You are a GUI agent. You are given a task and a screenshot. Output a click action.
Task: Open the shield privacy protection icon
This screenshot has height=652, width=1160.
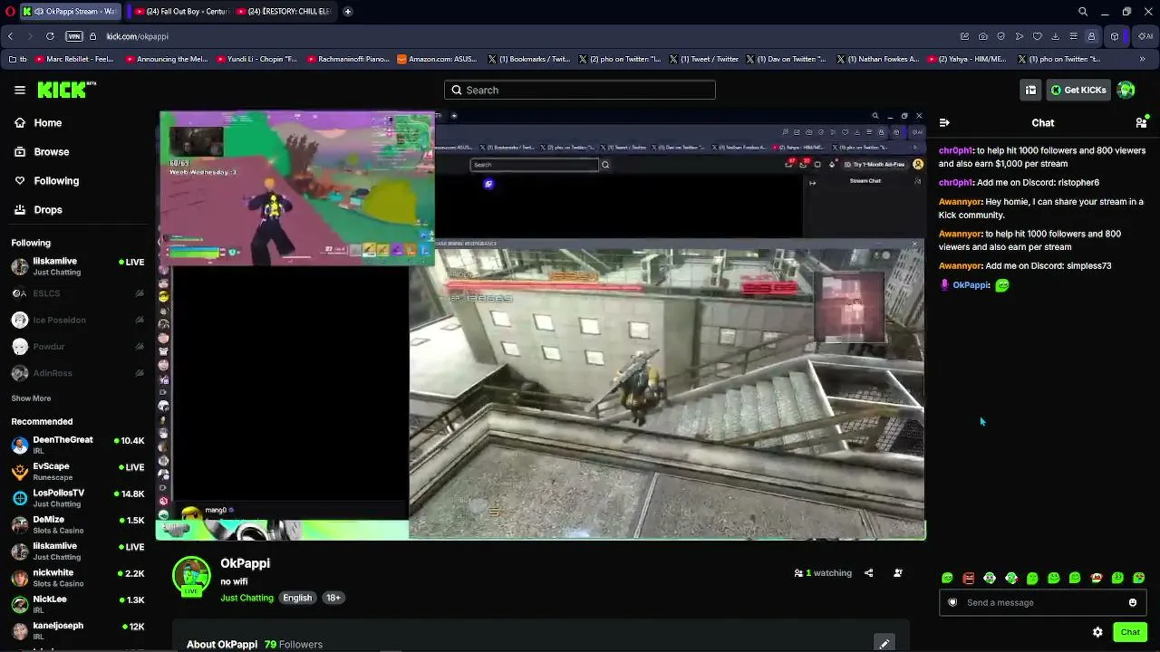[x=1001, y=36]
